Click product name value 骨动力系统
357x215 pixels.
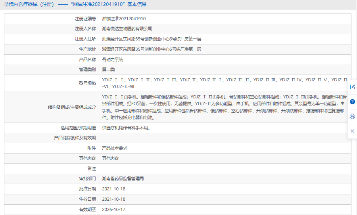pos(113,60)
